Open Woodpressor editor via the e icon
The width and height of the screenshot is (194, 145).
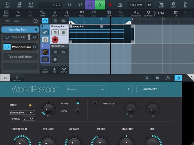coord(34,47)
